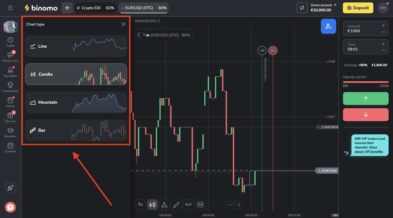Open Tournaments section
Screen dimensions: 393x218
pos(10,87)
